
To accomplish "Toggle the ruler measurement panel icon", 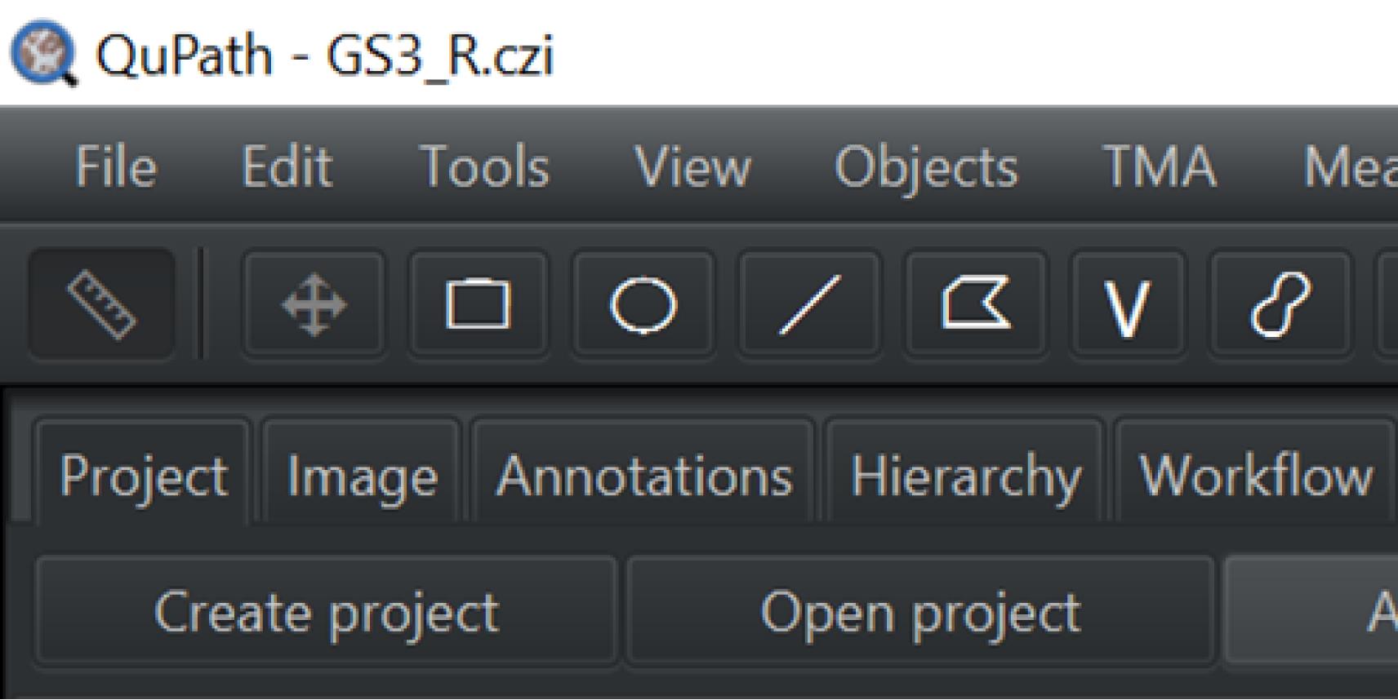I will [x=101, y=304].
